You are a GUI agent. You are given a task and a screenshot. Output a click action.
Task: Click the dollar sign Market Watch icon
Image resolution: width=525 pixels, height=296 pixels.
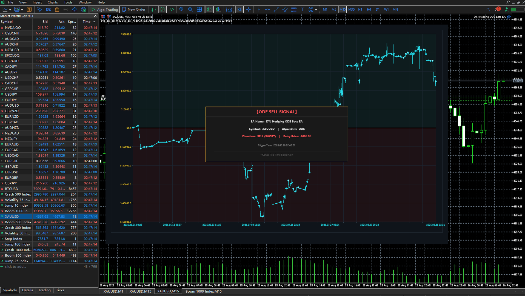point(29,9)
